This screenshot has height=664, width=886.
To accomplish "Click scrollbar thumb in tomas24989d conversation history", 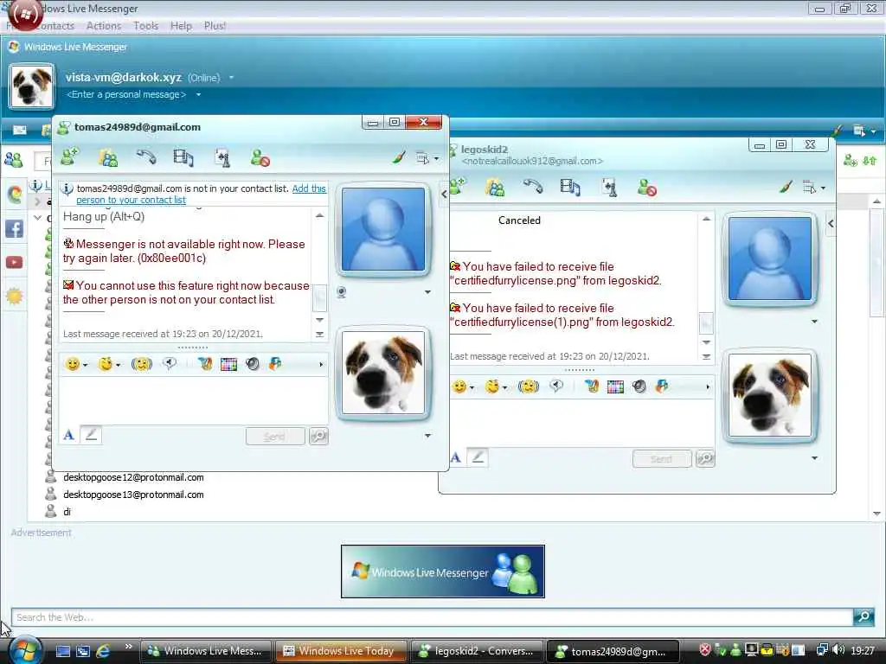I will point(319,298).
